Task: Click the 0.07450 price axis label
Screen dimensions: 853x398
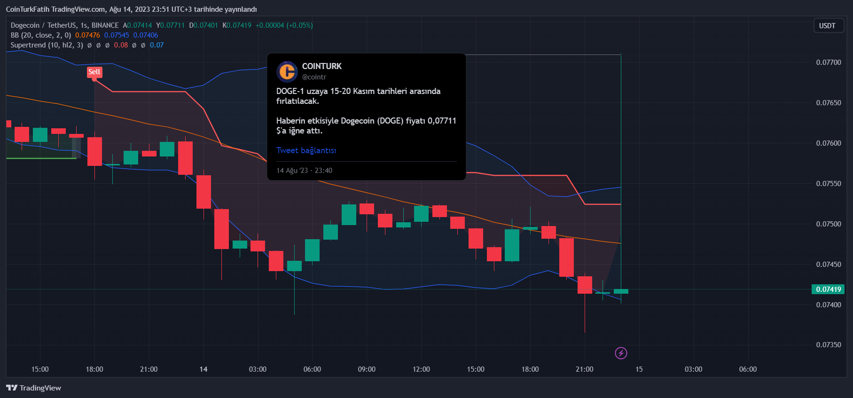Action: click(x=829, y=265)
